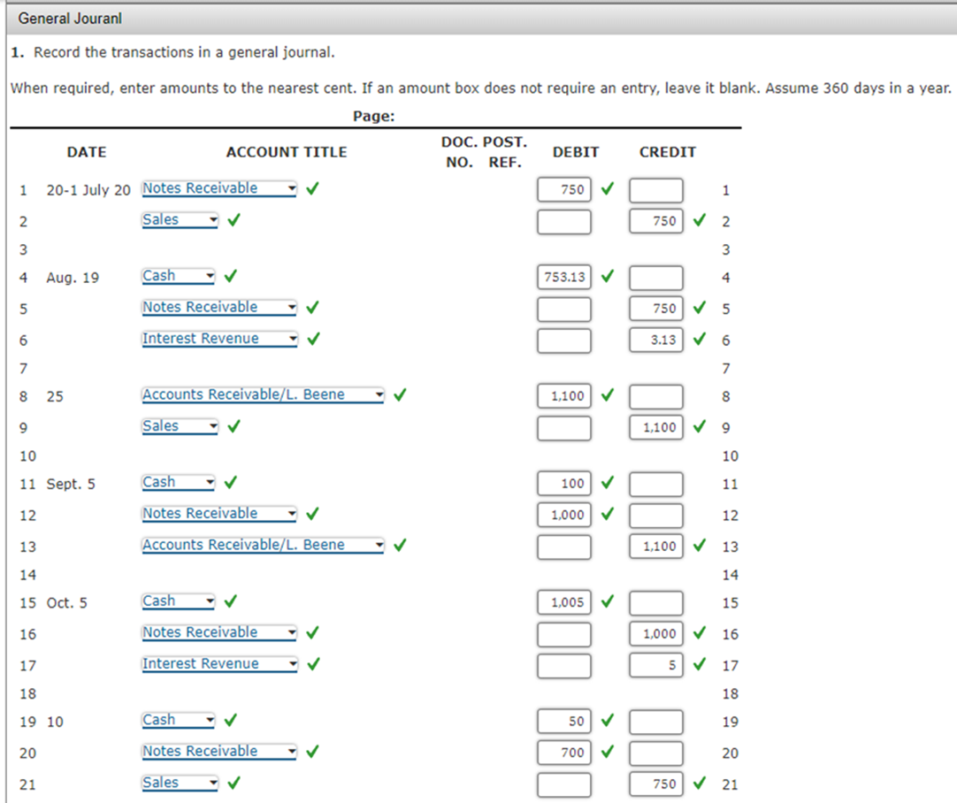957x803 pixels.
Task: Click the empty credit box on line 4
Action: [x=656, y=277]
